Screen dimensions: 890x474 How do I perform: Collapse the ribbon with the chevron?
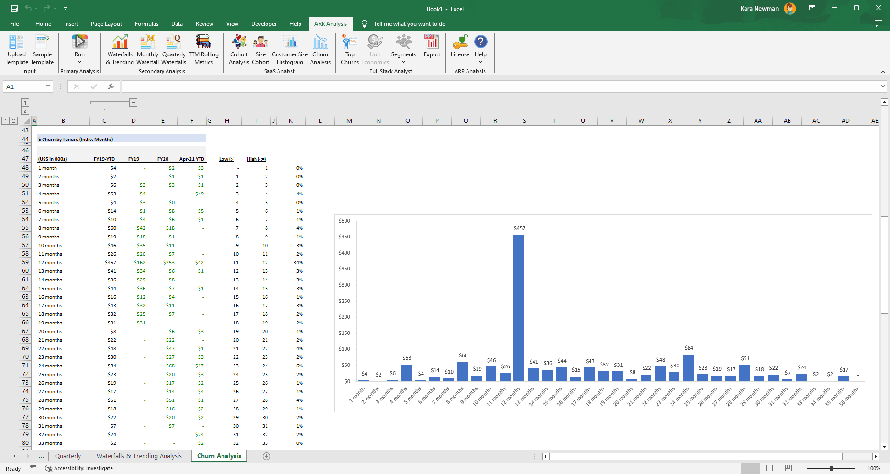coord(883,72)
